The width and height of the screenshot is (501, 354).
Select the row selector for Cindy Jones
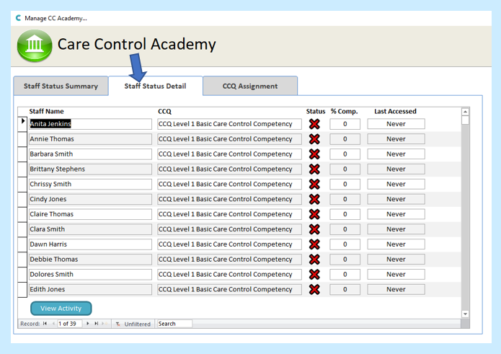point(22,199)
